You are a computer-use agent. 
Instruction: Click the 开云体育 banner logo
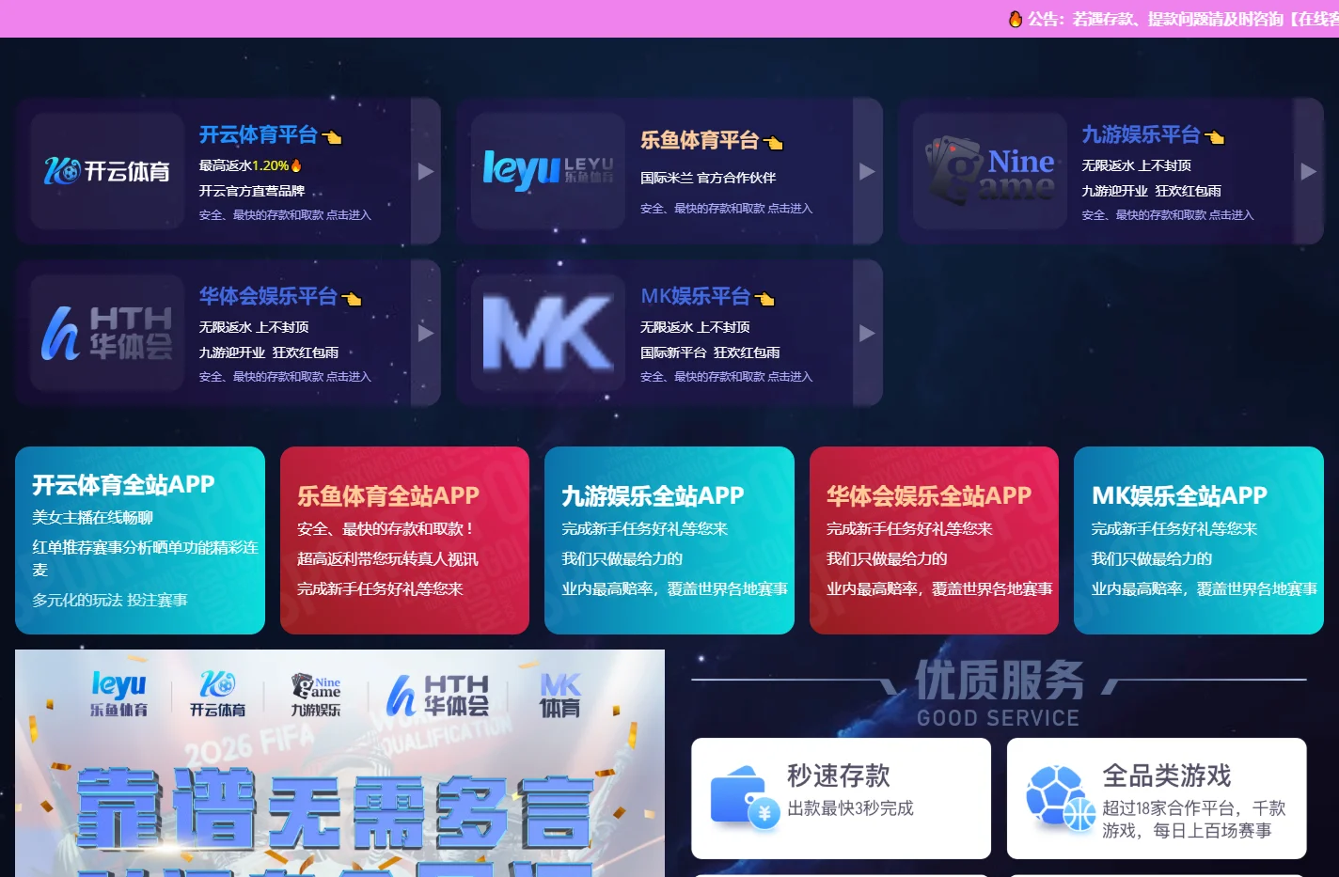[217, 694]
